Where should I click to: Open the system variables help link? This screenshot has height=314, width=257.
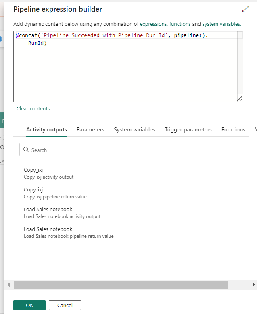pyautogui.click(x=221, y=24)
